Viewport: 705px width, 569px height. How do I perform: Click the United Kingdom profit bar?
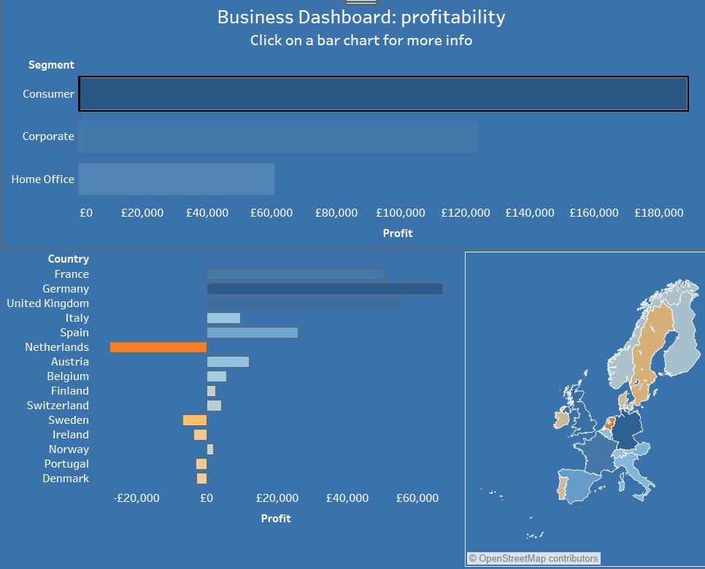coord(303,303)
